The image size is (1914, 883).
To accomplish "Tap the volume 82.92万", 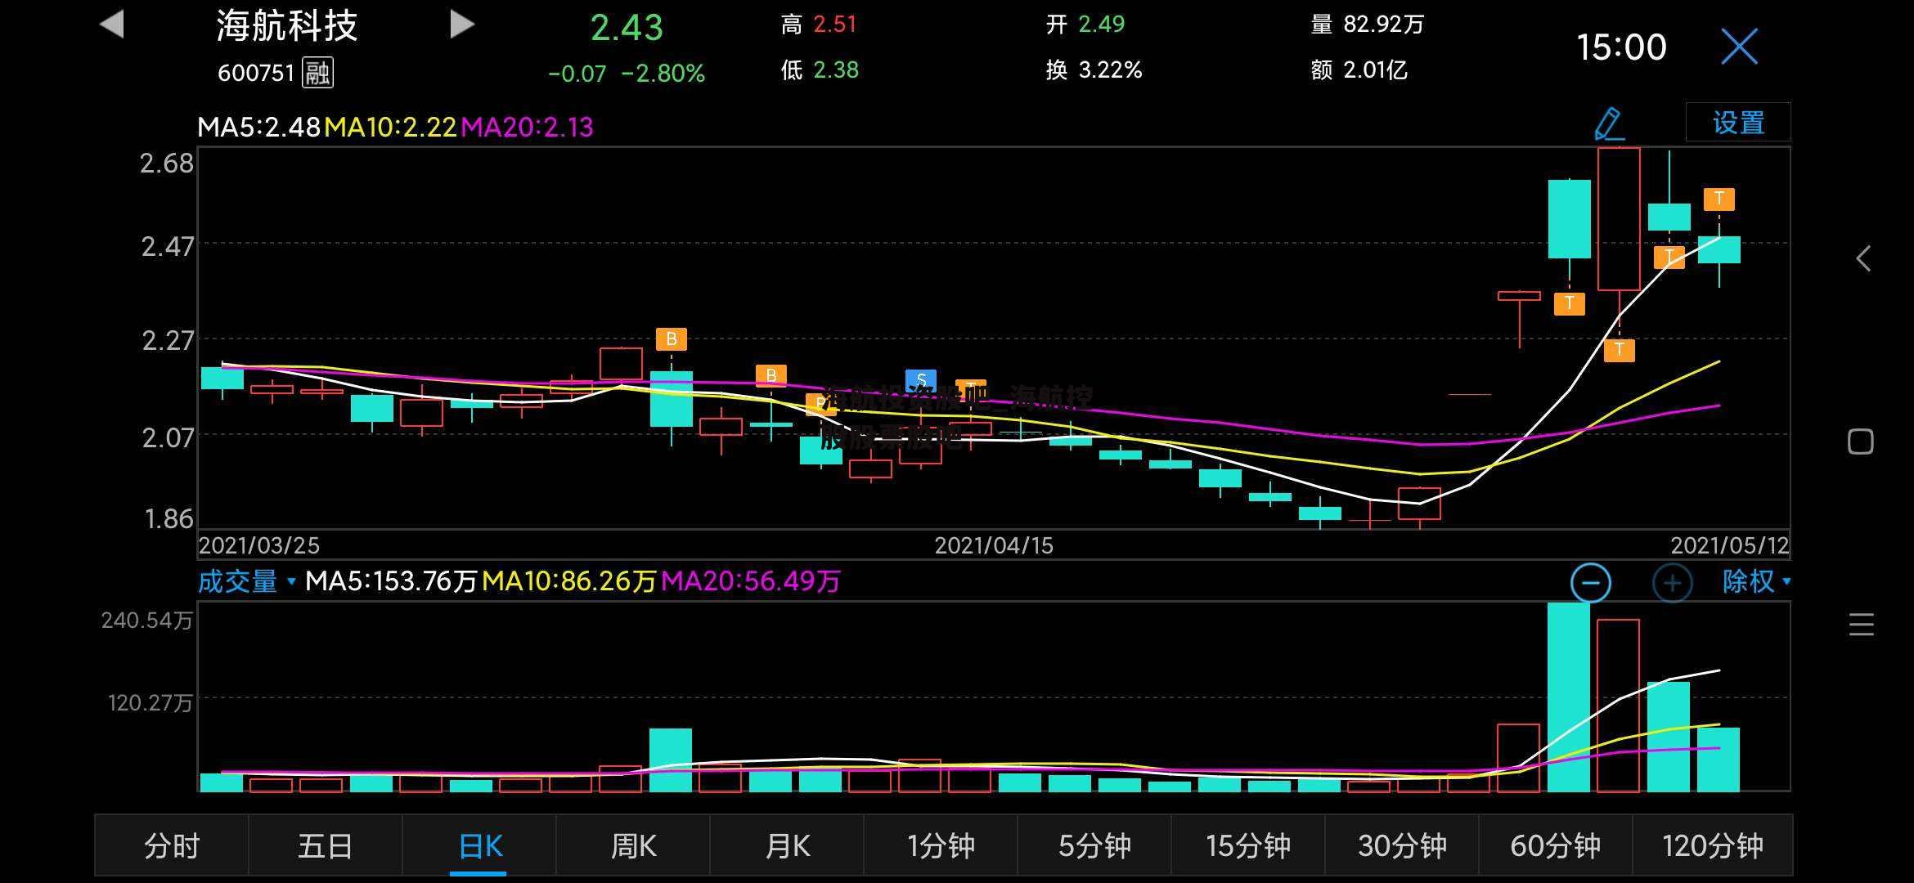I will pos(1384,25).
